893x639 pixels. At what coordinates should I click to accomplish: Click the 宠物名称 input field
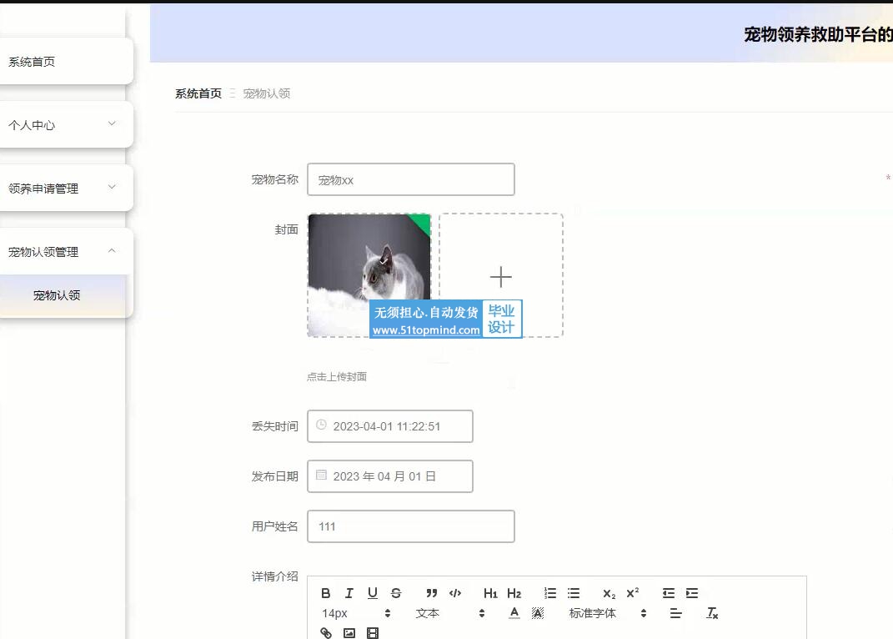[410, 179]
